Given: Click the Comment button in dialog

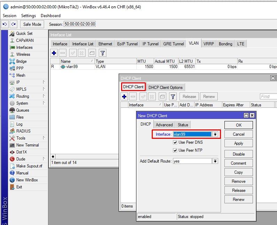Looking at the screenshot, I should tap(239, 163).
